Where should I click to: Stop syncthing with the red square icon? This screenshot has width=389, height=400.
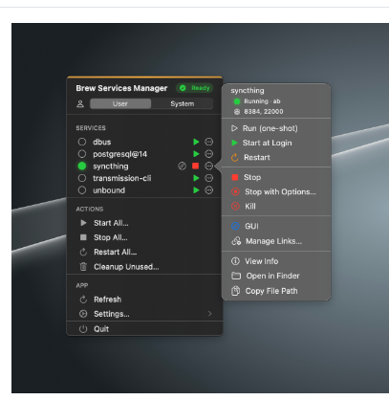tap(196, 166)
